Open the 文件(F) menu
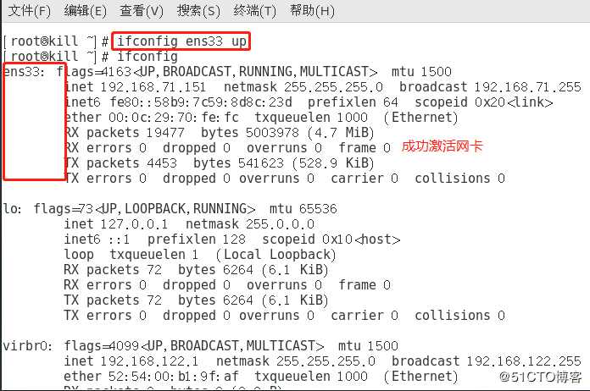The image size is (590, 391). (30, 10)
